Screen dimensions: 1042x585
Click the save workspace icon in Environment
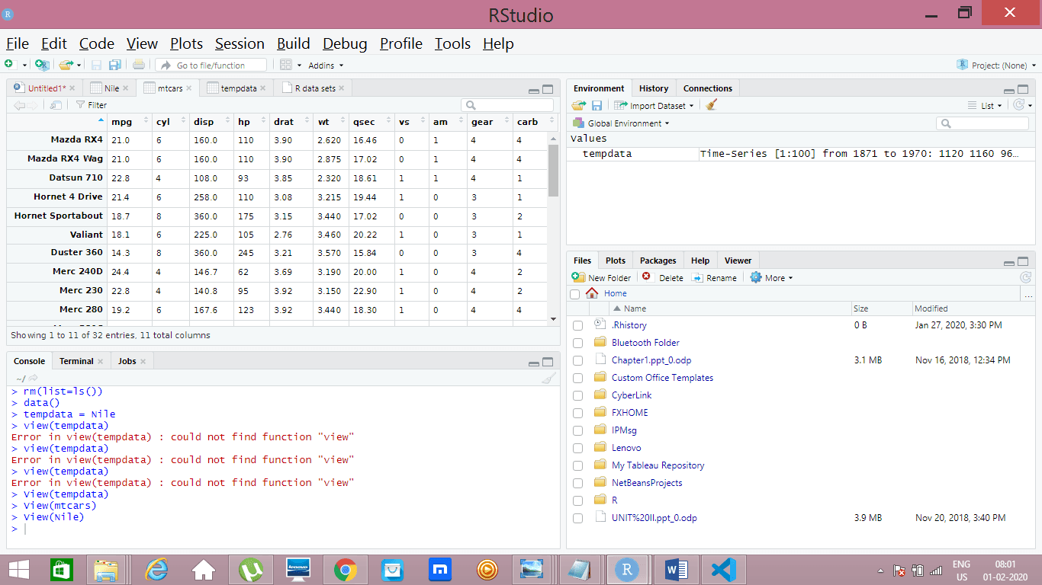(597, 106)
